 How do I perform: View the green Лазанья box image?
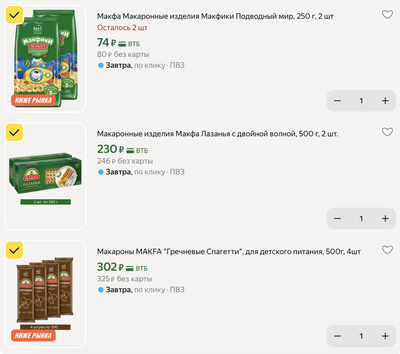[x=46, y=174]
